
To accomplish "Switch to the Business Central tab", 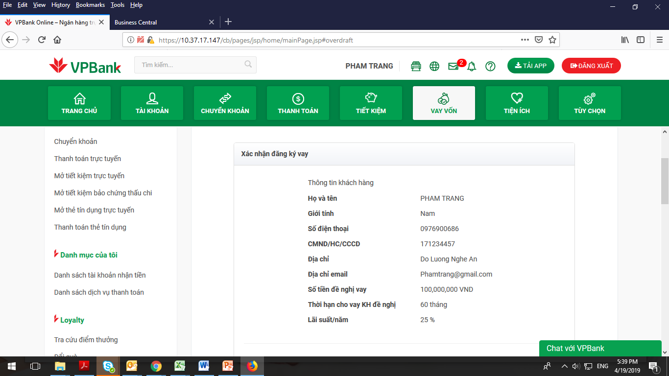I will click(164, 22).
